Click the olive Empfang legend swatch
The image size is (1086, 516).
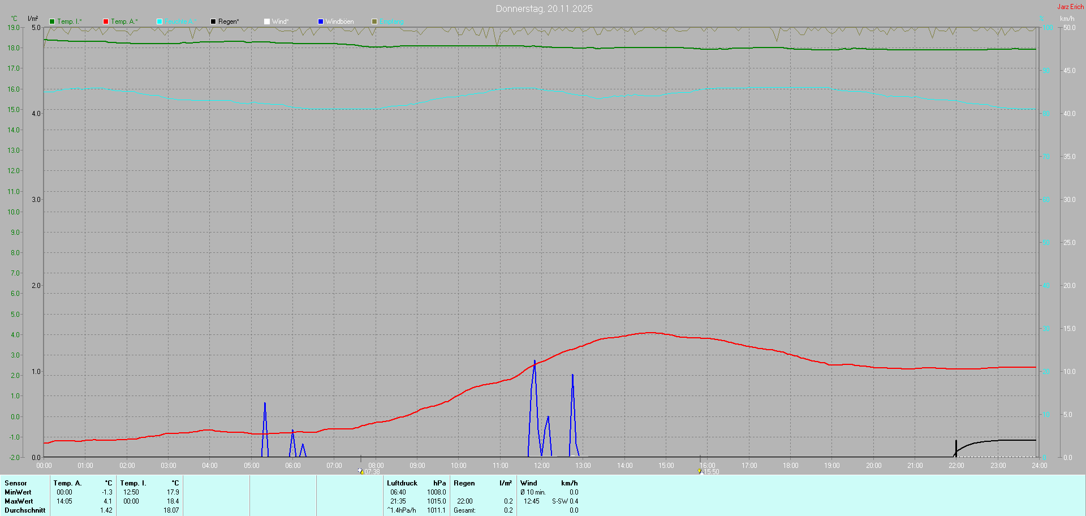click(374, 21)
